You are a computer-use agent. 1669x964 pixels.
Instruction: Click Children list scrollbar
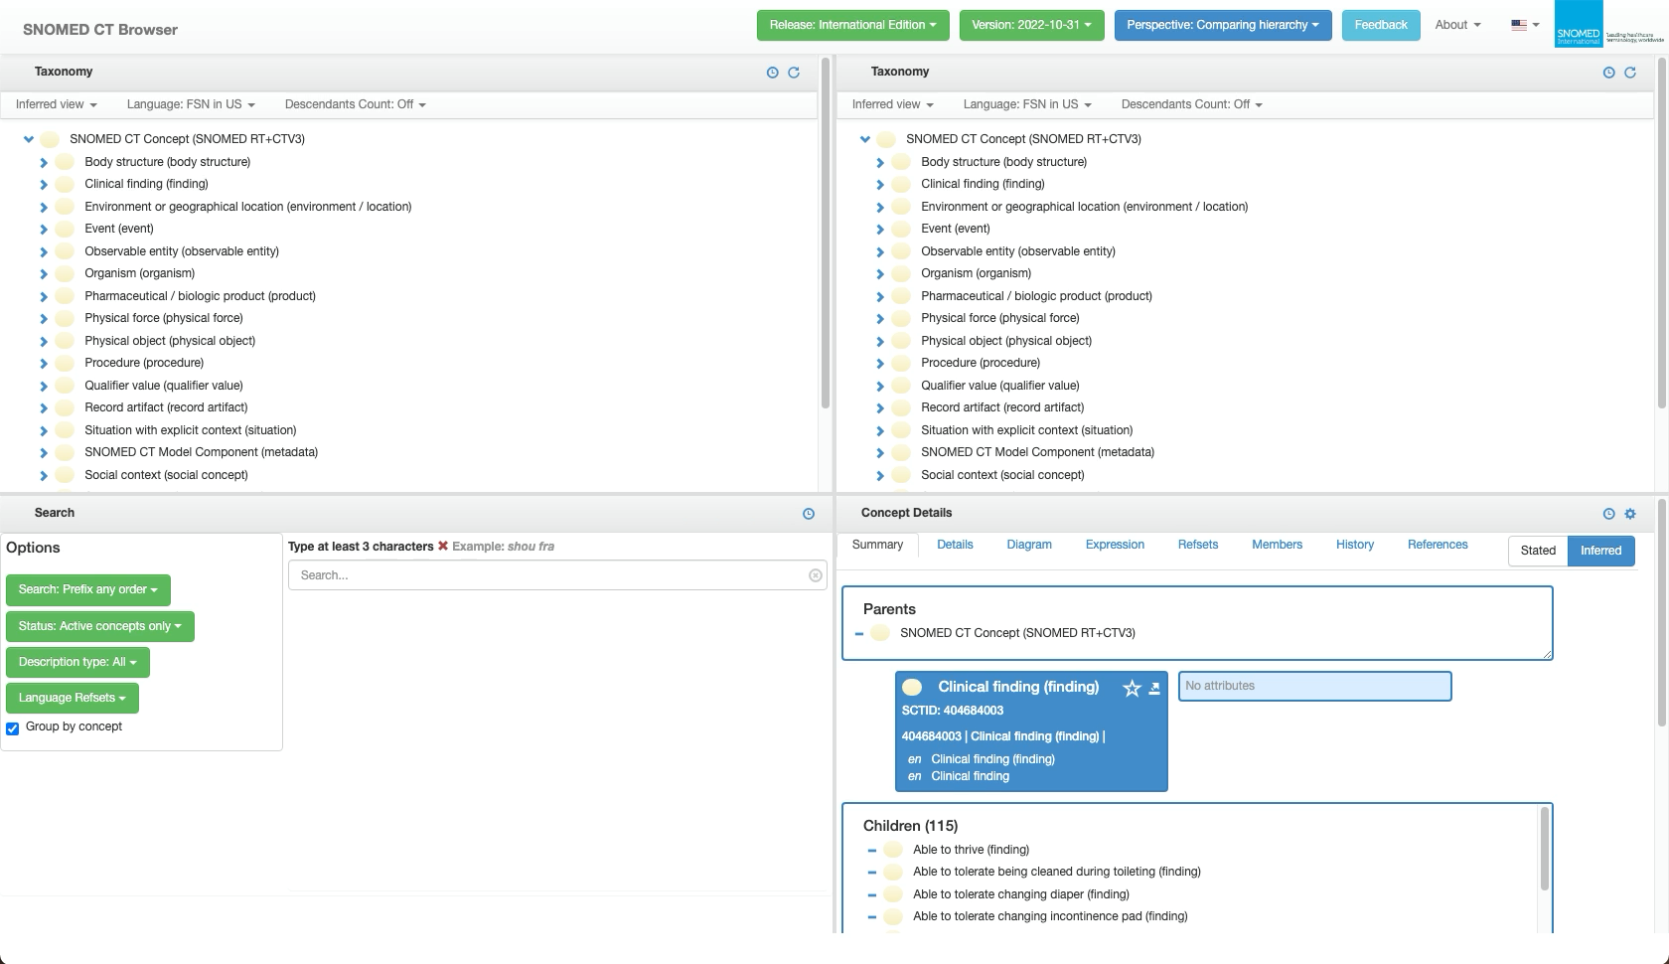(x=1544, y=849)
